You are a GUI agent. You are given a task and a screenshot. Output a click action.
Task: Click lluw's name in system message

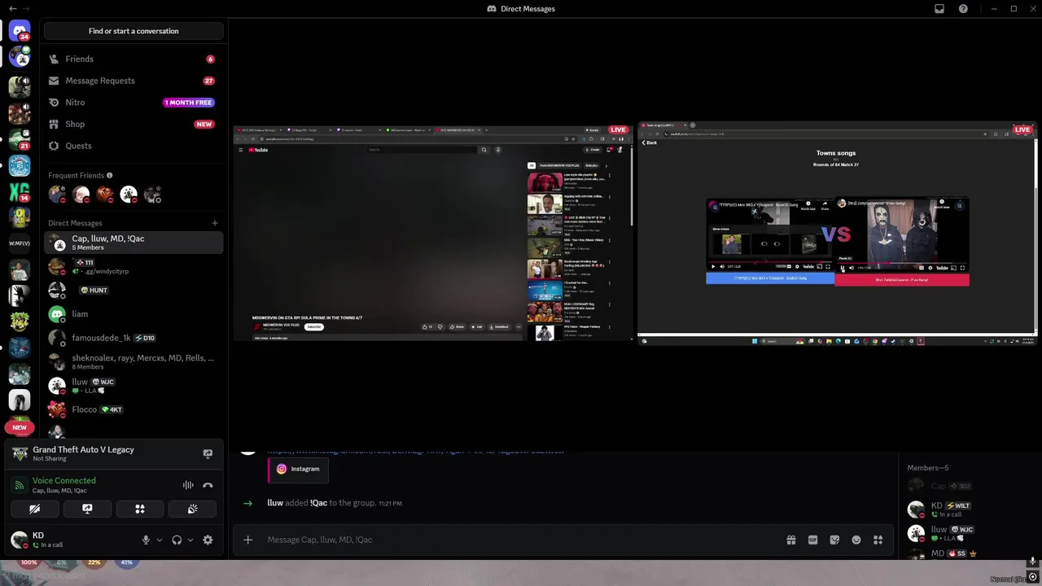pos(275,503)
